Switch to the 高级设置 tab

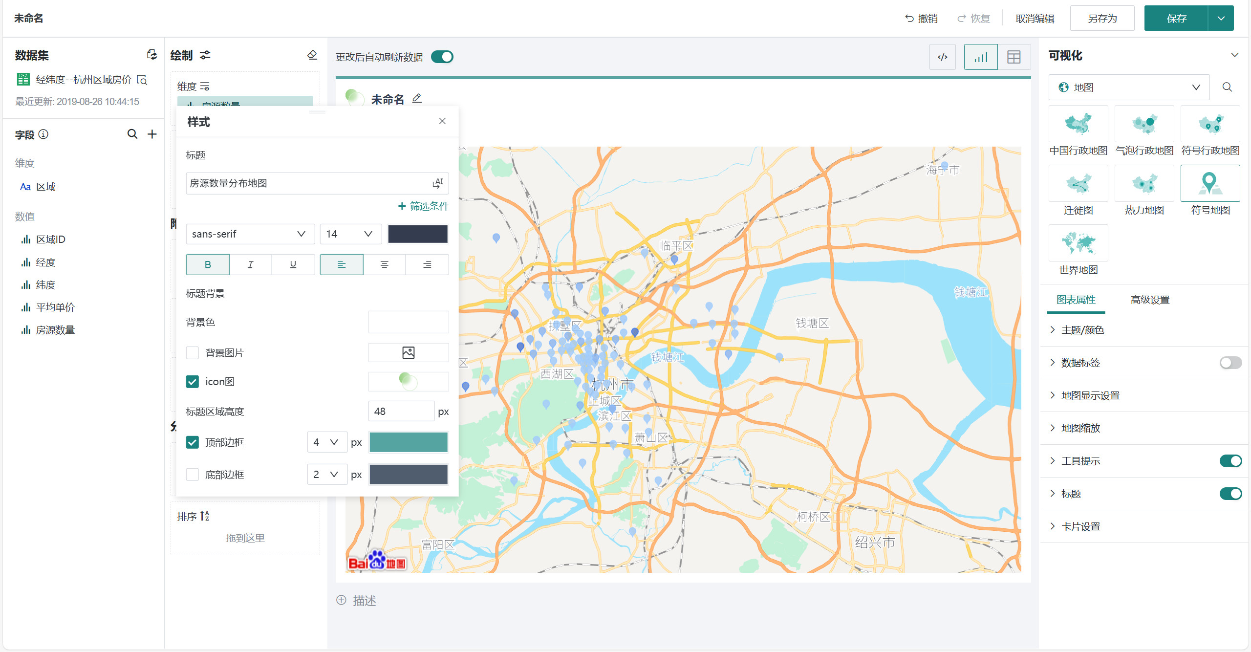tap(1150, 300)
